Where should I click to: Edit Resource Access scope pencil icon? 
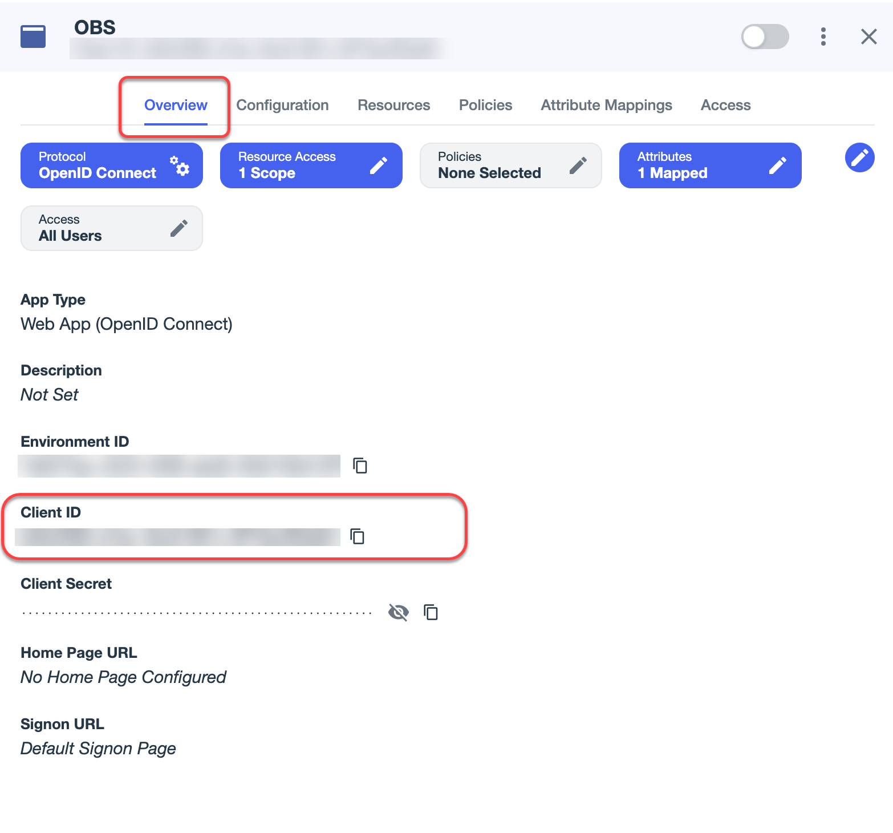378,165
